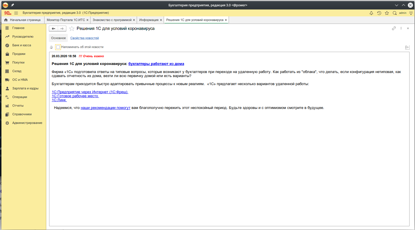Image resolution: width=415 pixels, height=230 pixels.
Task: Close the Монитор Портала 1С:ИТС tab
Action: coord(87,20)
